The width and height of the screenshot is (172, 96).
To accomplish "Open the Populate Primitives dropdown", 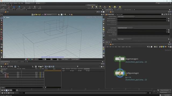I will click(x=126, y=17).
